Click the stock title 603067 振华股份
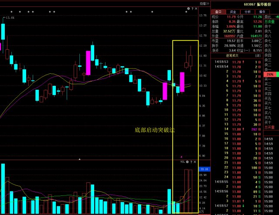279x215 pixels. [244, 4]
